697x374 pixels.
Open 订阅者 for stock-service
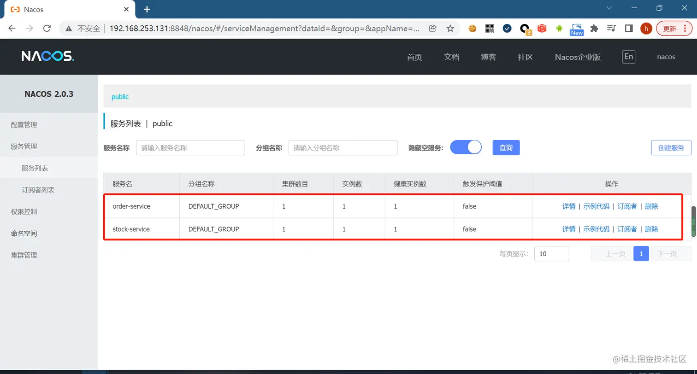(x=627, y=229)
